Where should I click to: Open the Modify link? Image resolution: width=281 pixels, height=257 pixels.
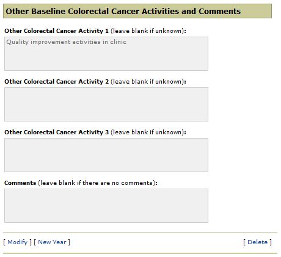pos(17,242)
